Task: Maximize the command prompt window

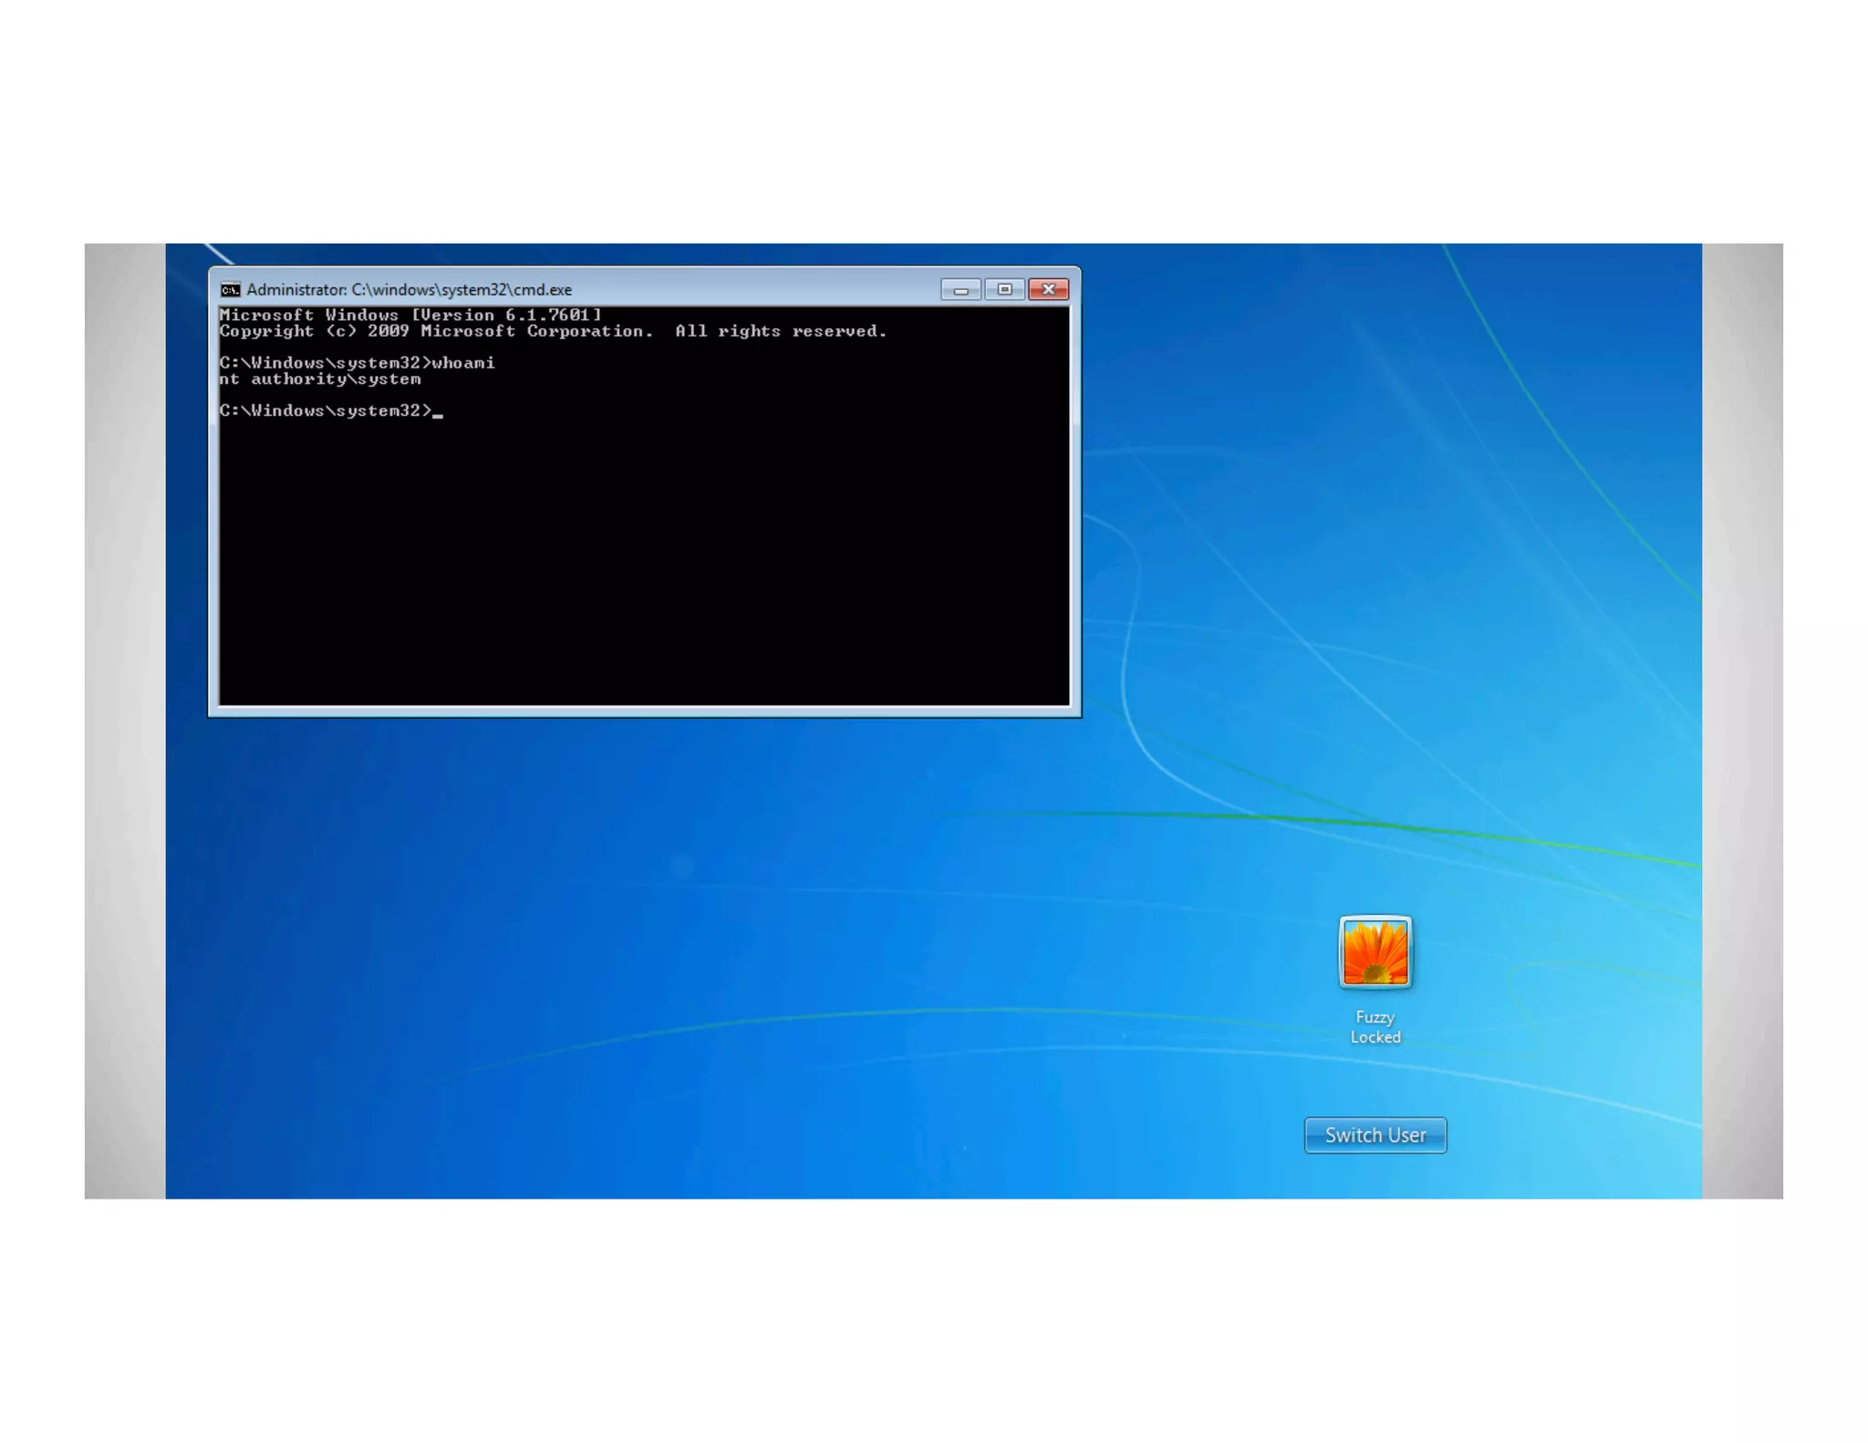Action: coord(1004,290)
